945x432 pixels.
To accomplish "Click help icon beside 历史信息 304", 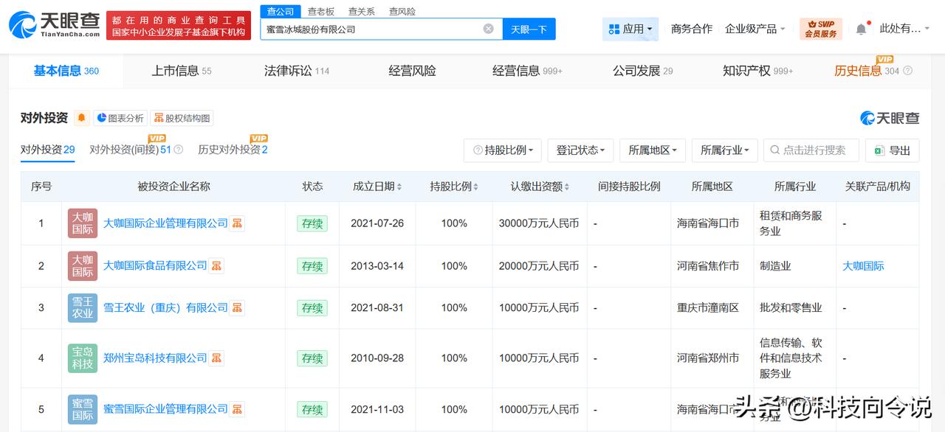I will (907, 71).
